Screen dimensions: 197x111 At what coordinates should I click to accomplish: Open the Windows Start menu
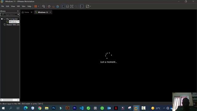[3, 108]
